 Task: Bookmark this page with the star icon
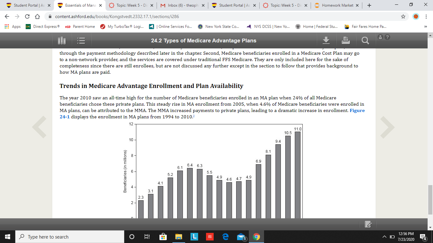403,16
